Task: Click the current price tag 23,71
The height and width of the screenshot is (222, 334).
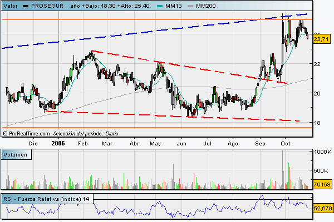Action: (321, 39)
